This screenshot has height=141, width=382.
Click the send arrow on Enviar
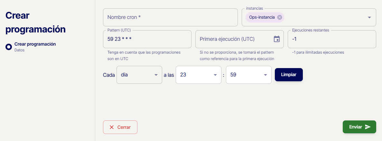pos(368,127)
